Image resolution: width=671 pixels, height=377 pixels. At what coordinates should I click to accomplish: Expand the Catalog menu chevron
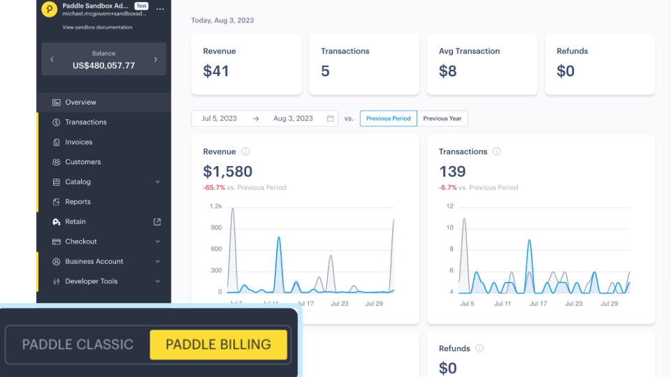point(157,182)
